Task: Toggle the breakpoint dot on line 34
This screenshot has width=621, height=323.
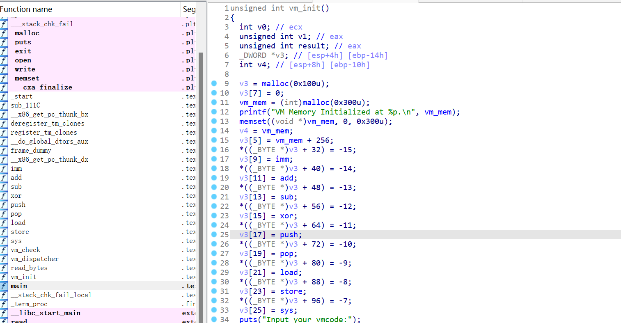Action: [214, 319]
